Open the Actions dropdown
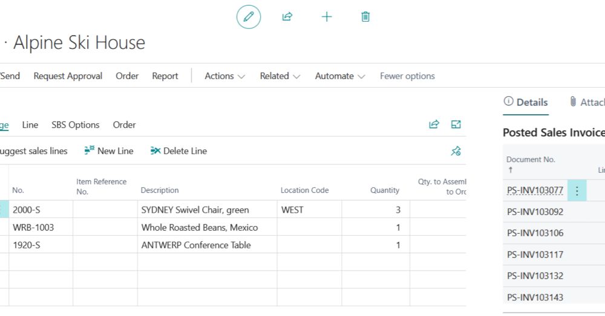This screenshot has height=316, width=605. 224,76
